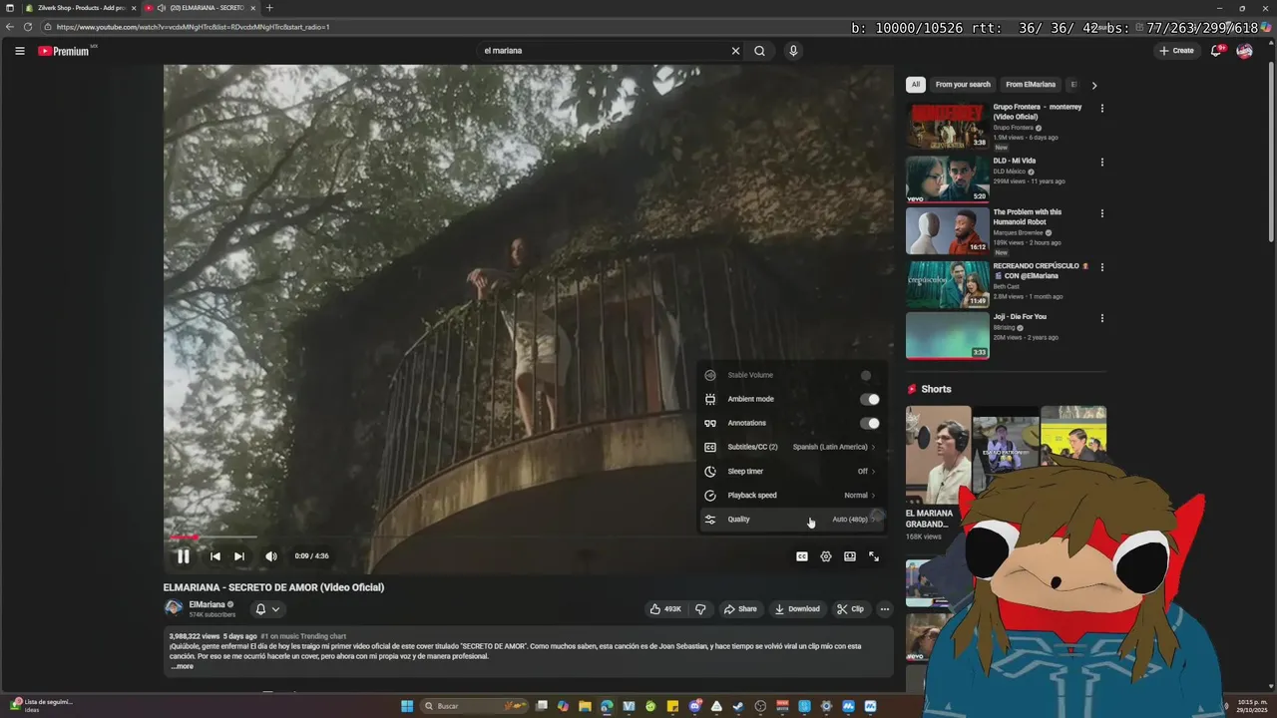The height and width of the screenshot is (718, 1277).
Task: Toggle the player's closed captions button
Action: pyautogui.click(x=802, y=556)
